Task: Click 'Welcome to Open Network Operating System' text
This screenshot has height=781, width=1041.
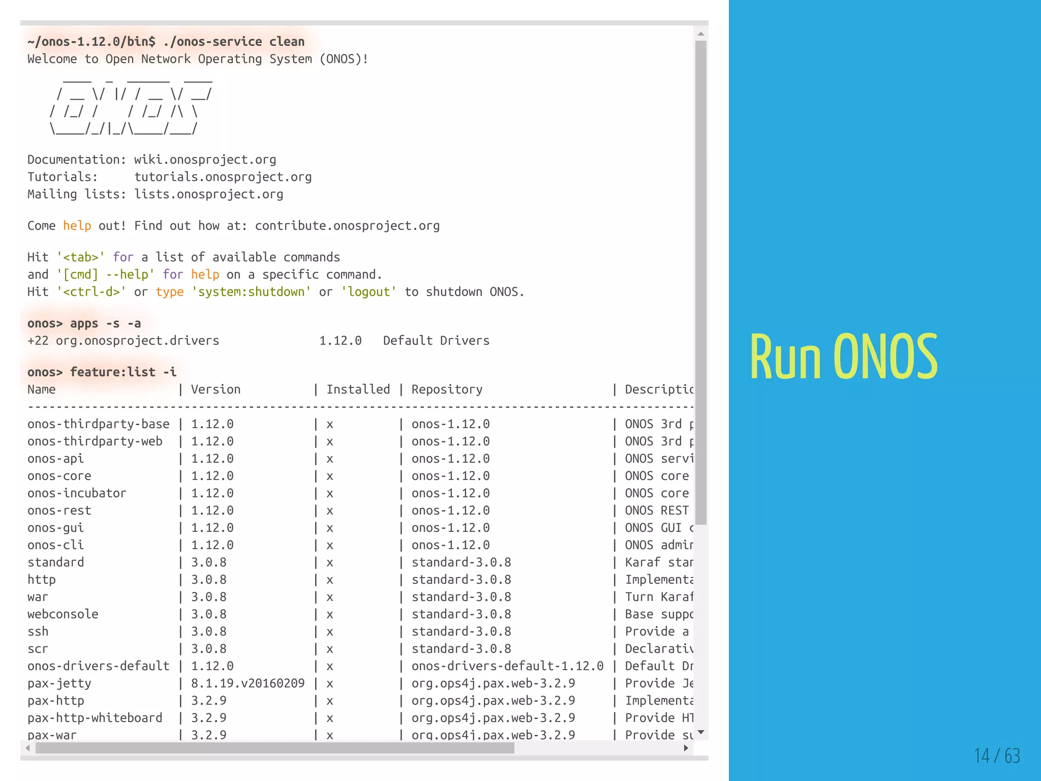Action: pyautogui.click(x=170, y=59)
